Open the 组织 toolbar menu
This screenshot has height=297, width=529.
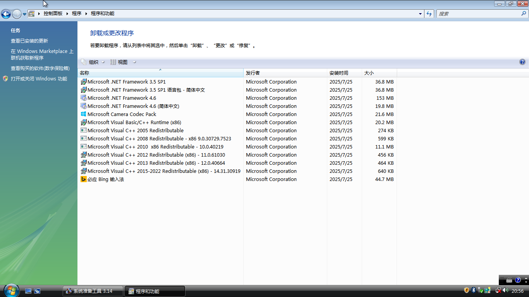[x=93, y=62]
